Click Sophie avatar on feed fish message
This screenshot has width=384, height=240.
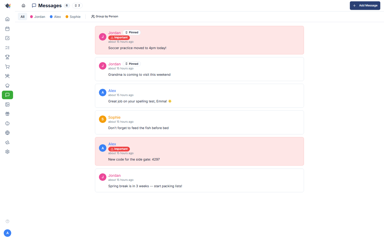[x=103, y=119]
